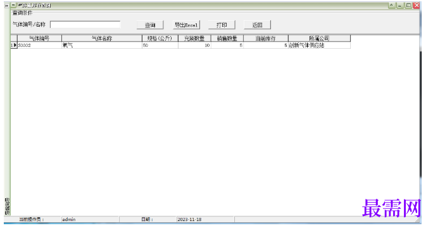
Task: Expand the sidebar with the double-arrow icon
Action: (x=6, y=6)
